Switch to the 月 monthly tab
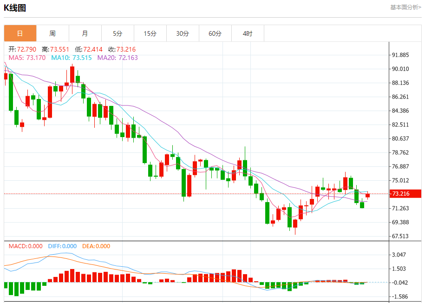425x303 pixels. coord(85,33)
